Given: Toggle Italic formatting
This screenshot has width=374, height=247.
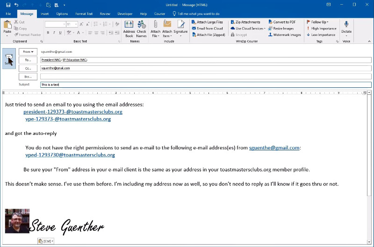Looking at the screenshot, I should pyautogui.click(x=54, y=33).
